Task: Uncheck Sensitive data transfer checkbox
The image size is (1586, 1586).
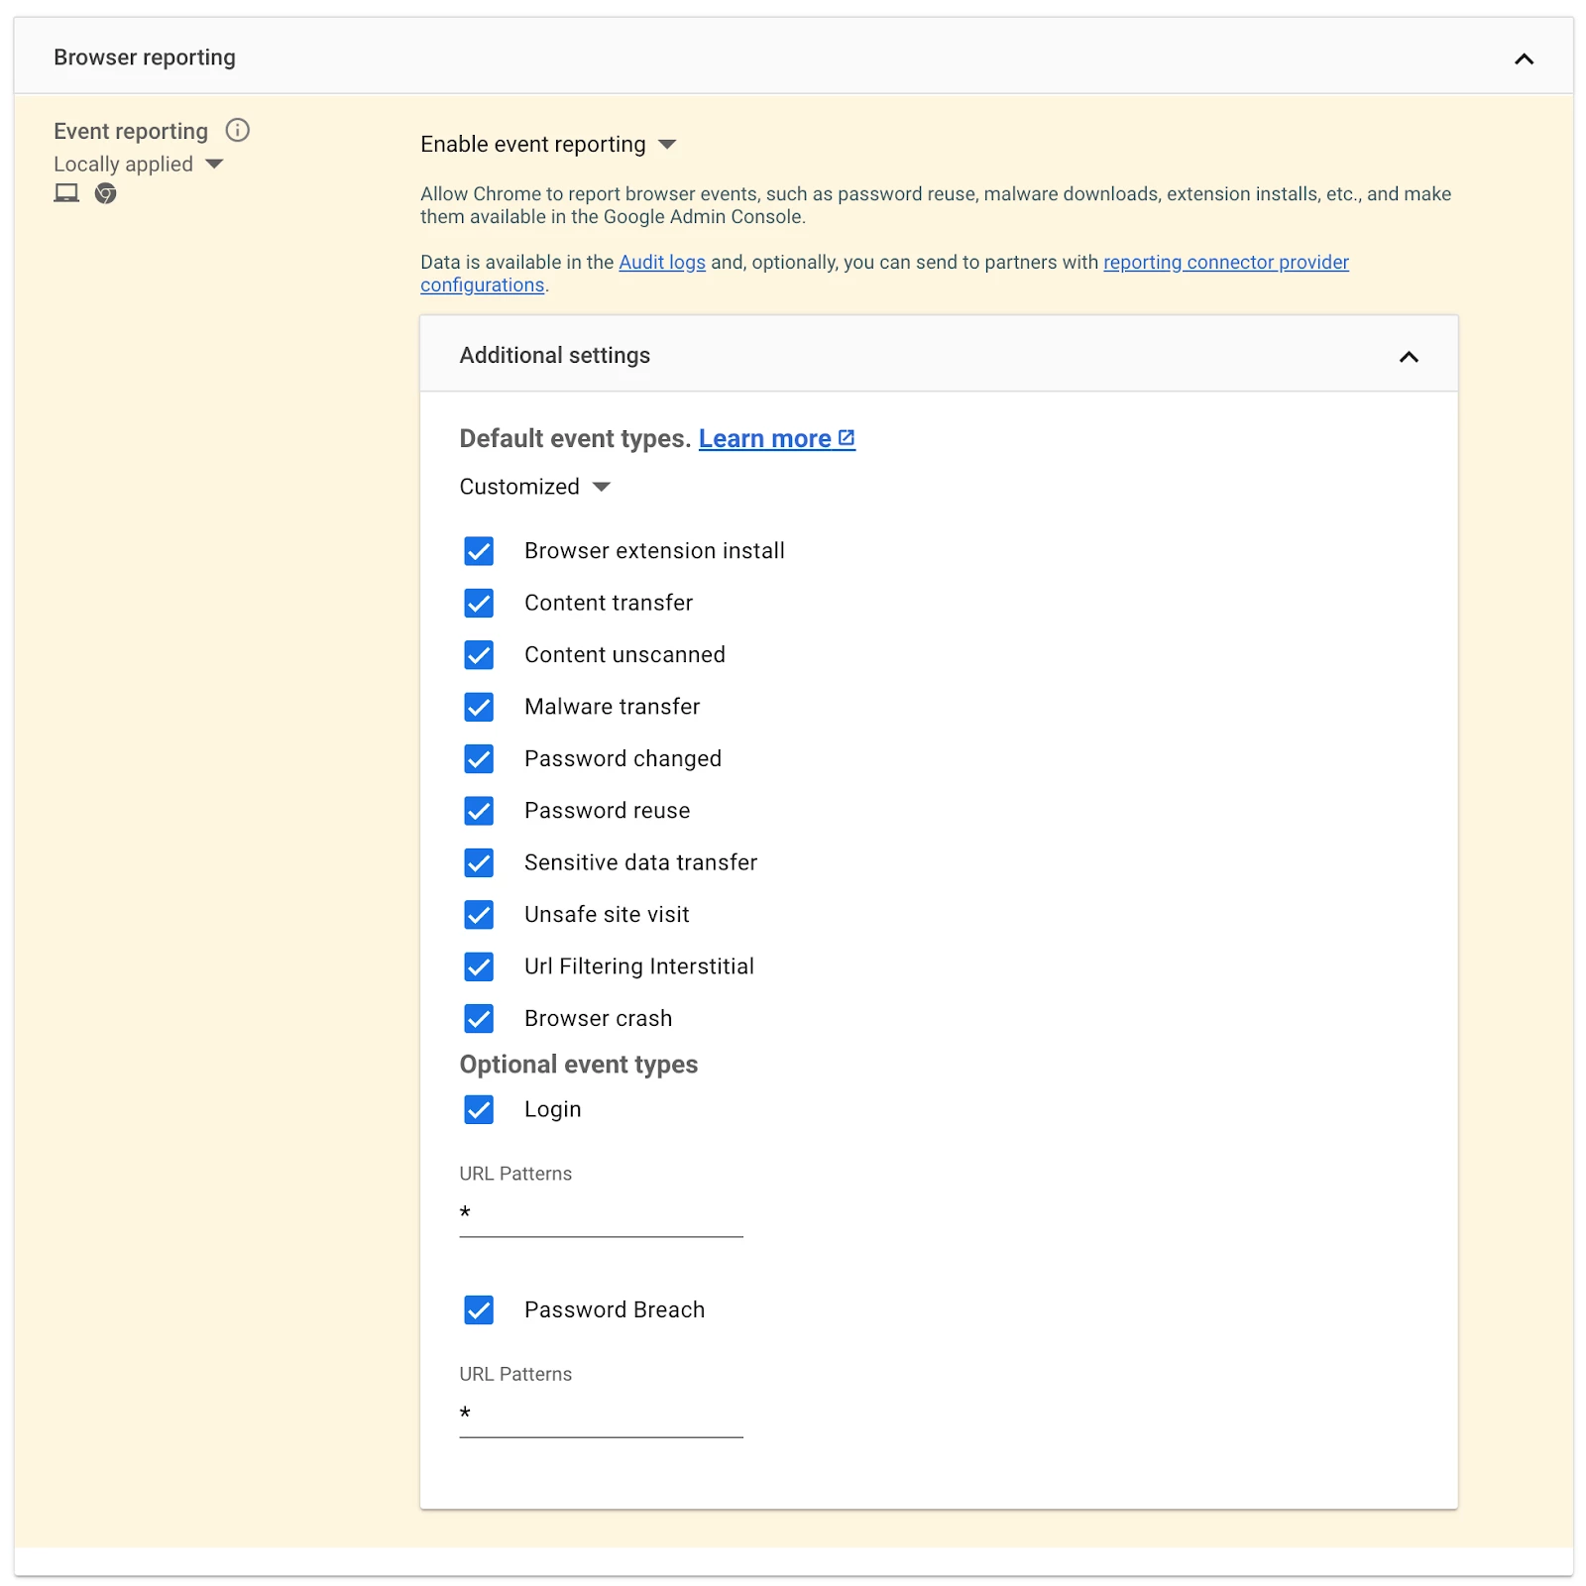Action: point(479,862)
